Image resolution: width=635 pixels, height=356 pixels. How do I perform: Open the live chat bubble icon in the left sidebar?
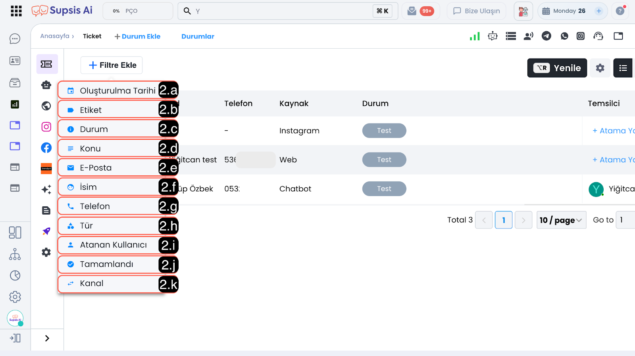[x=15, y=39]
